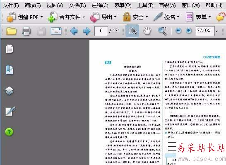Click the 创建 PDF button
Image resolution: width=226 pixels, height=165 pixels.
pyautogui.click(x=22, y=17)
